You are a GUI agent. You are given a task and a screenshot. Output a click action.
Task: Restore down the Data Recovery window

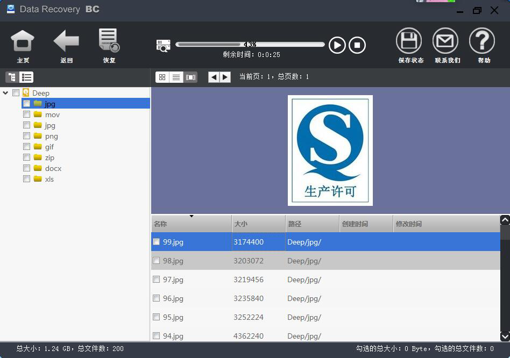(x=477, y=10)
